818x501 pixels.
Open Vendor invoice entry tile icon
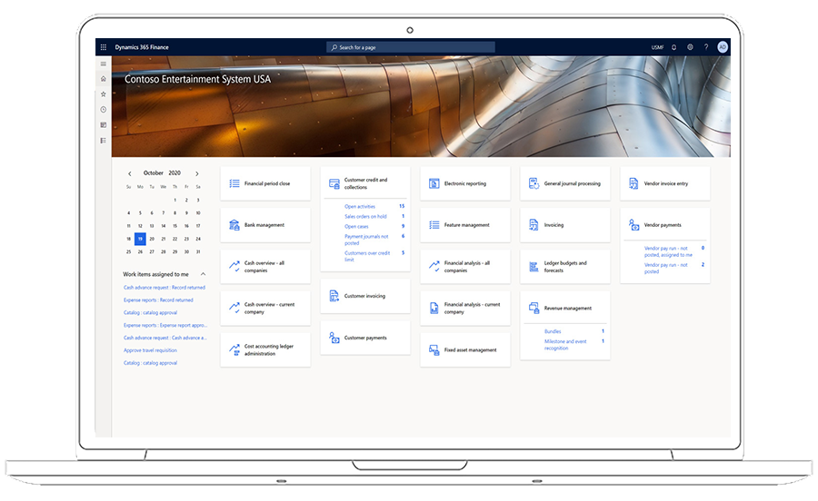coord(633,183)
